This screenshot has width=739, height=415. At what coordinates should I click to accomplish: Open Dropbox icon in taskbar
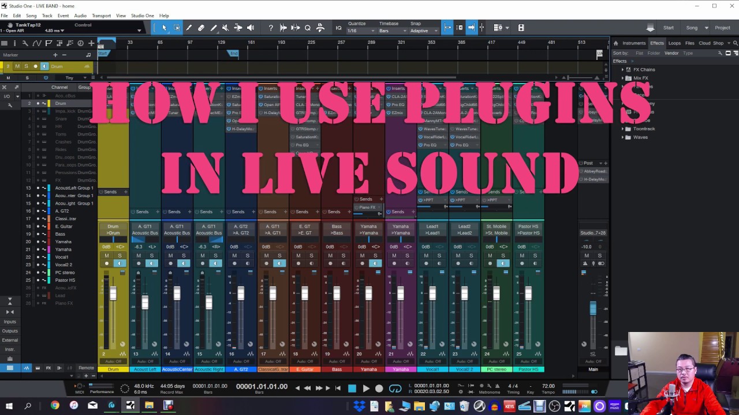[359, 406]
